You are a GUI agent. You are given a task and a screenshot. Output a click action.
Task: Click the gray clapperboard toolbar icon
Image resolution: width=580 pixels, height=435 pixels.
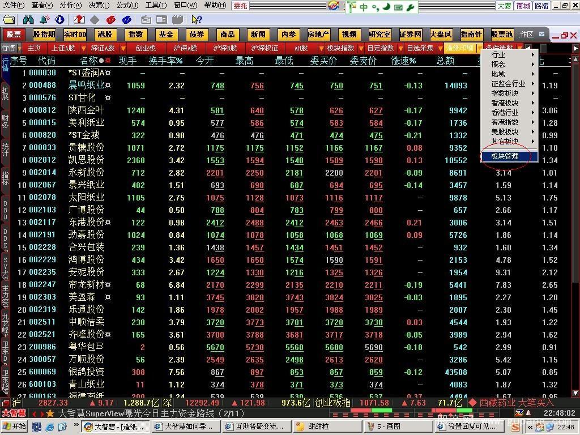[x=177, y=20]
